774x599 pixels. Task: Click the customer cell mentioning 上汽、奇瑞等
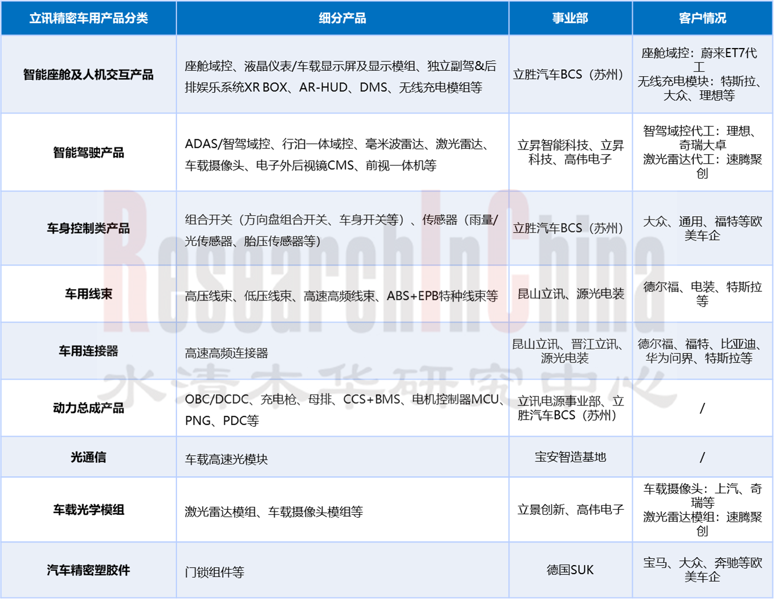702,510
